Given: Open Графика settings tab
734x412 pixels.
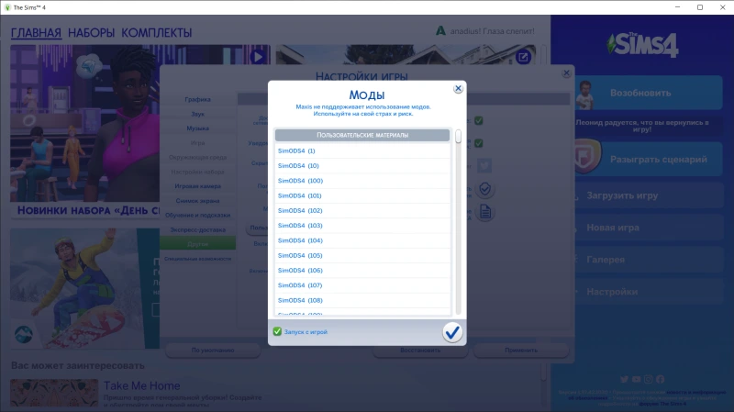Looking at the screenshot, I should coord(197,99).
